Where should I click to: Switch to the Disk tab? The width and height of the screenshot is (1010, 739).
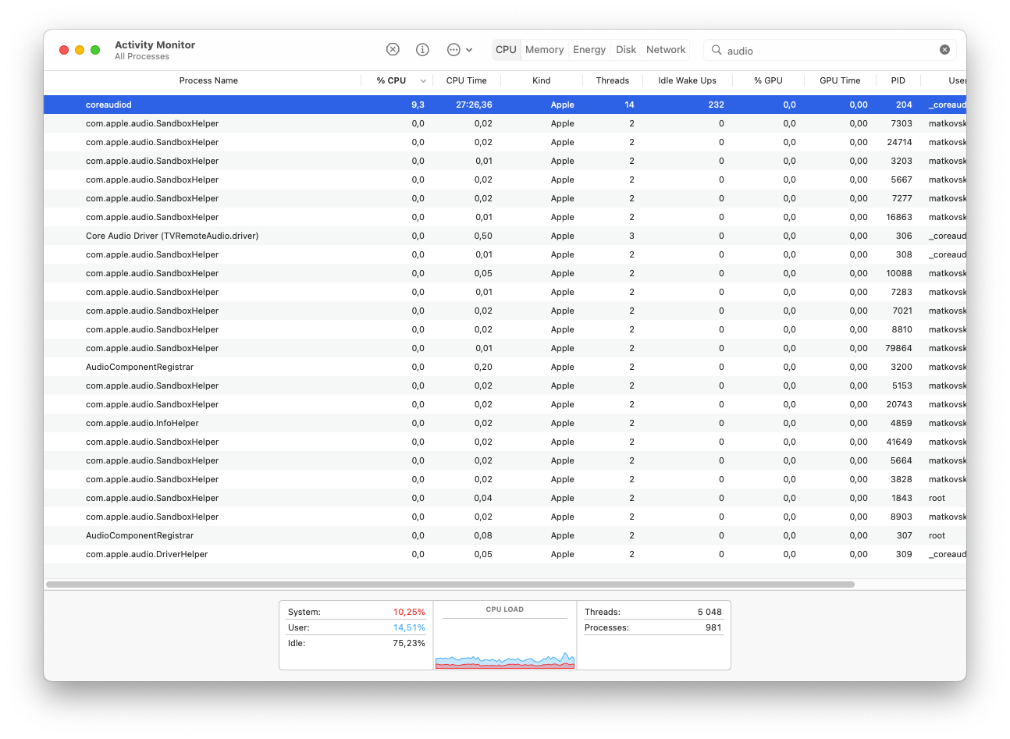626,49
